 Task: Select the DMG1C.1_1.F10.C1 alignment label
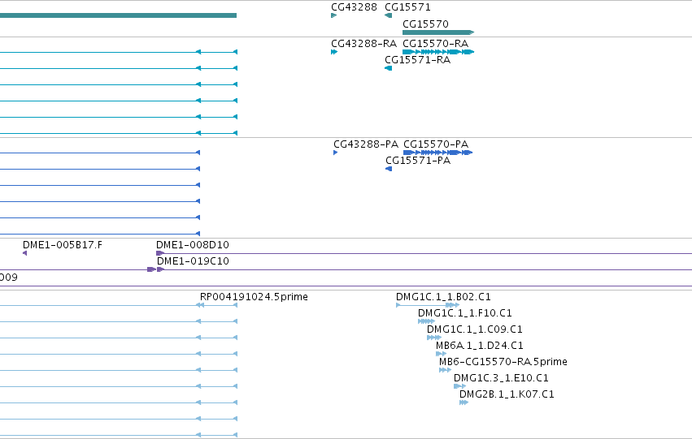(464, 313)
